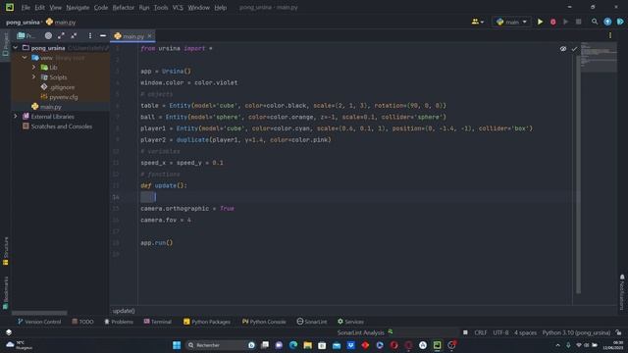Open Python 3.10 interpreter selector
This screenshot has height=353, width=628.
pos(576,332)
